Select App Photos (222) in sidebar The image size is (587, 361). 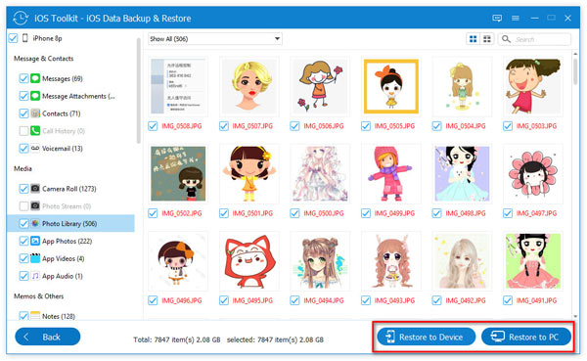click(67, 242)
